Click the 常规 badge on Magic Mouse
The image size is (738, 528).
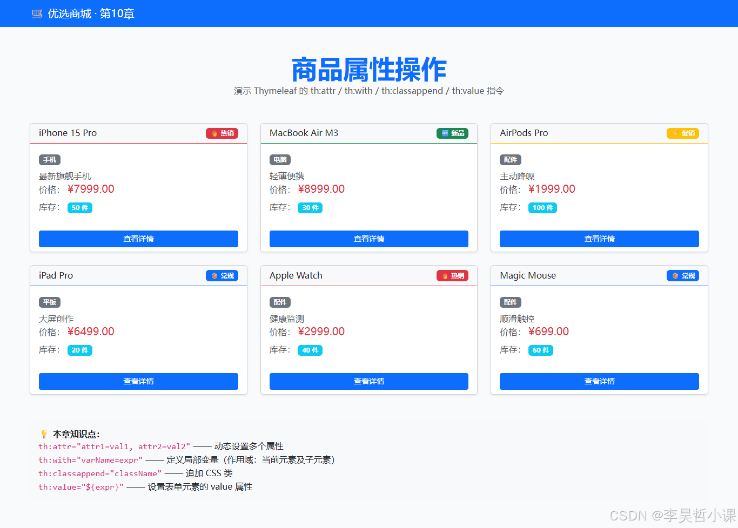coord(683,276)
